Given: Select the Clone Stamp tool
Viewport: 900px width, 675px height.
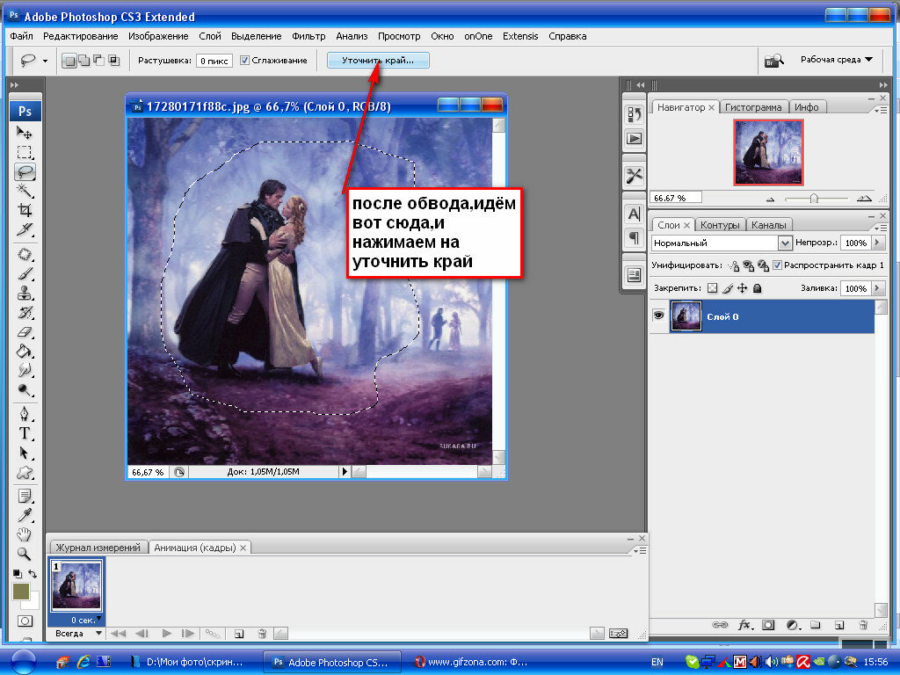Looking at the screenshot, I should pos(25,293).
